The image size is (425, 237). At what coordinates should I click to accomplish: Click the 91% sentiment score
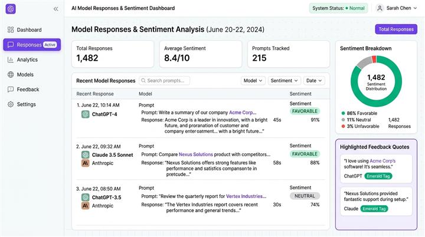click(315, 120)
